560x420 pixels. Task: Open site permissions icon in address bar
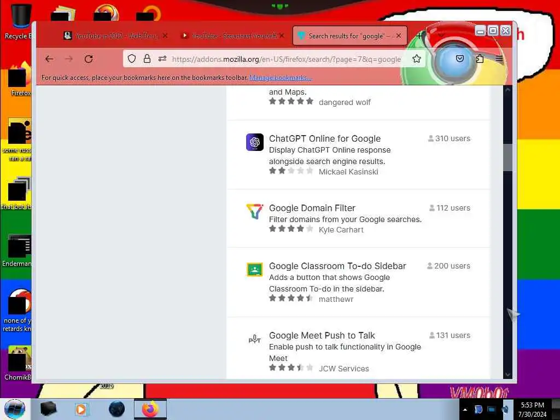(162, 59)
